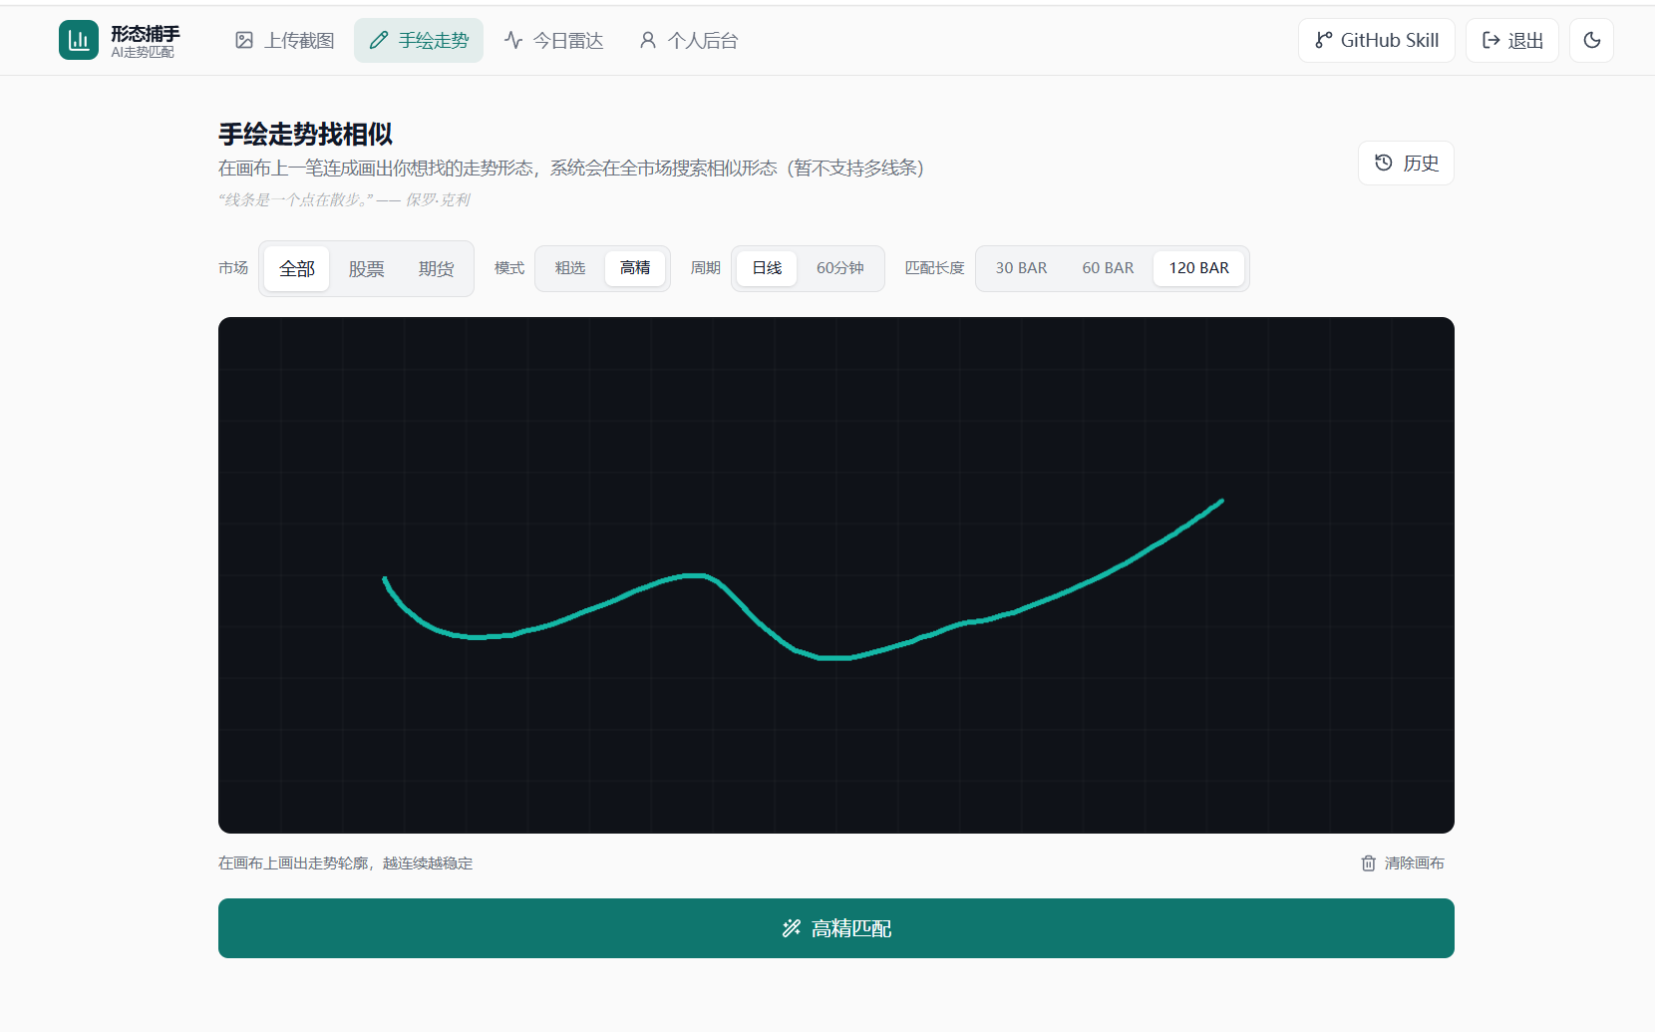Open the 今日雷达 tab
1655x1032 pixels.
pos(553,40)
